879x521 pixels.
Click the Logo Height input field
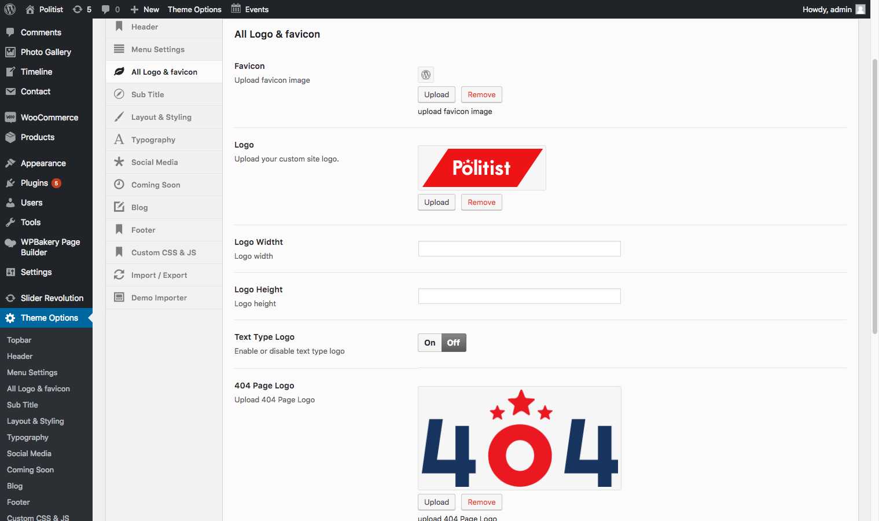[520, 296]
